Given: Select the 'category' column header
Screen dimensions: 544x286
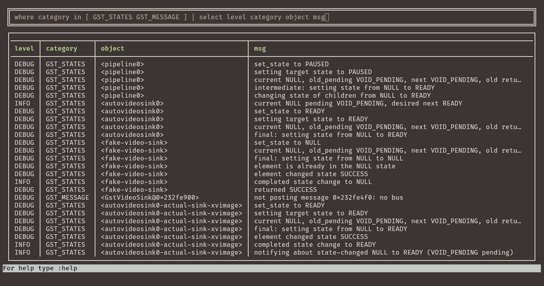Looking at the screenshot, I should tap(62, 49).
